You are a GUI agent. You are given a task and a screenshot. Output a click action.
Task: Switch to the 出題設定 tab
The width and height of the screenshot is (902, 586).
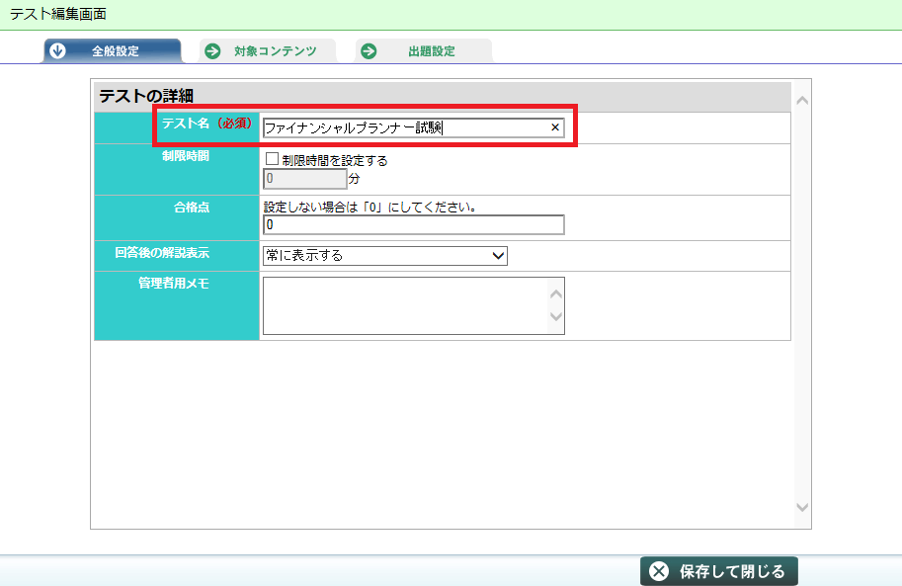(424, 50)
